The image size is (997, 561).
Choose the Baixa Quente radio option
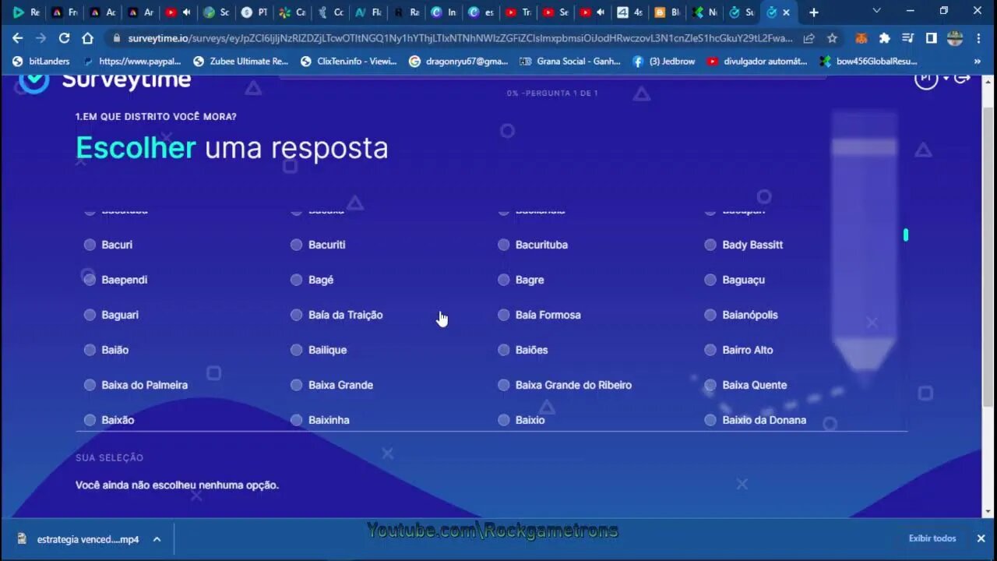point(710,385)
